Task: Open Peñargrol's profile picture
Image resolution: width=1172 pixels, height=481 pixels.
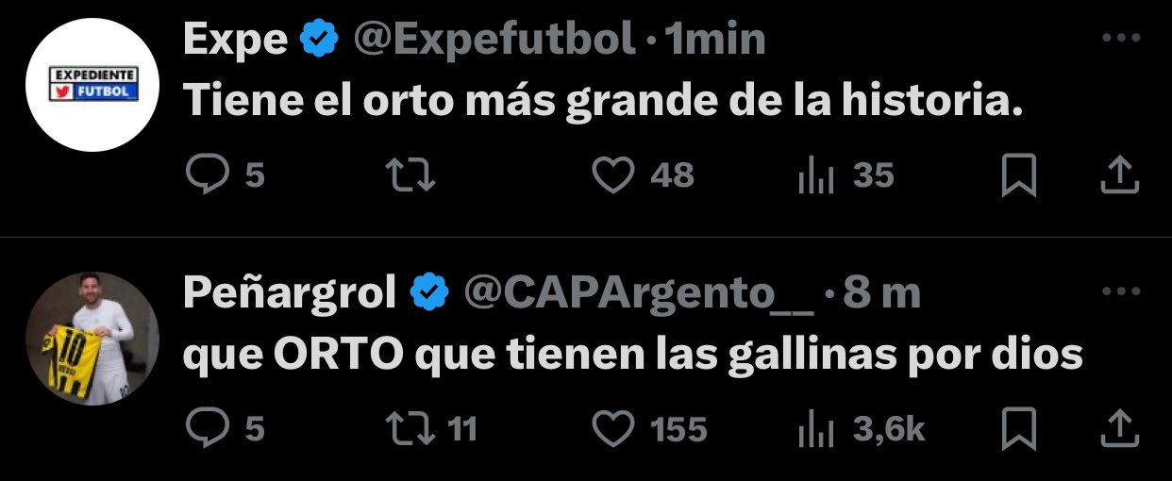Action: 92,339
